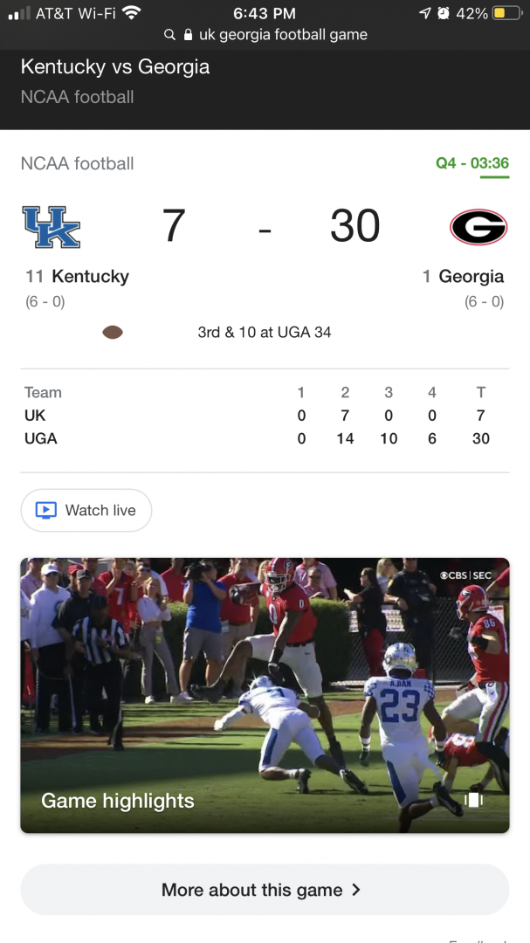Tap the video stories icon on highlights
The width and height of the screenshot is (530, 943).
474,800
